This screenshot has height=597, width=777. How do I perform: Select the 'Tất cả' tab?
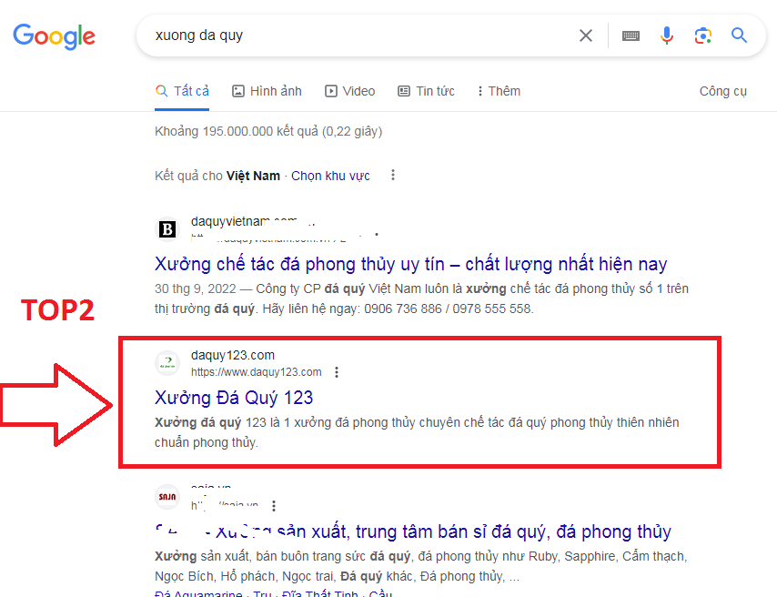tap(182, 91)
